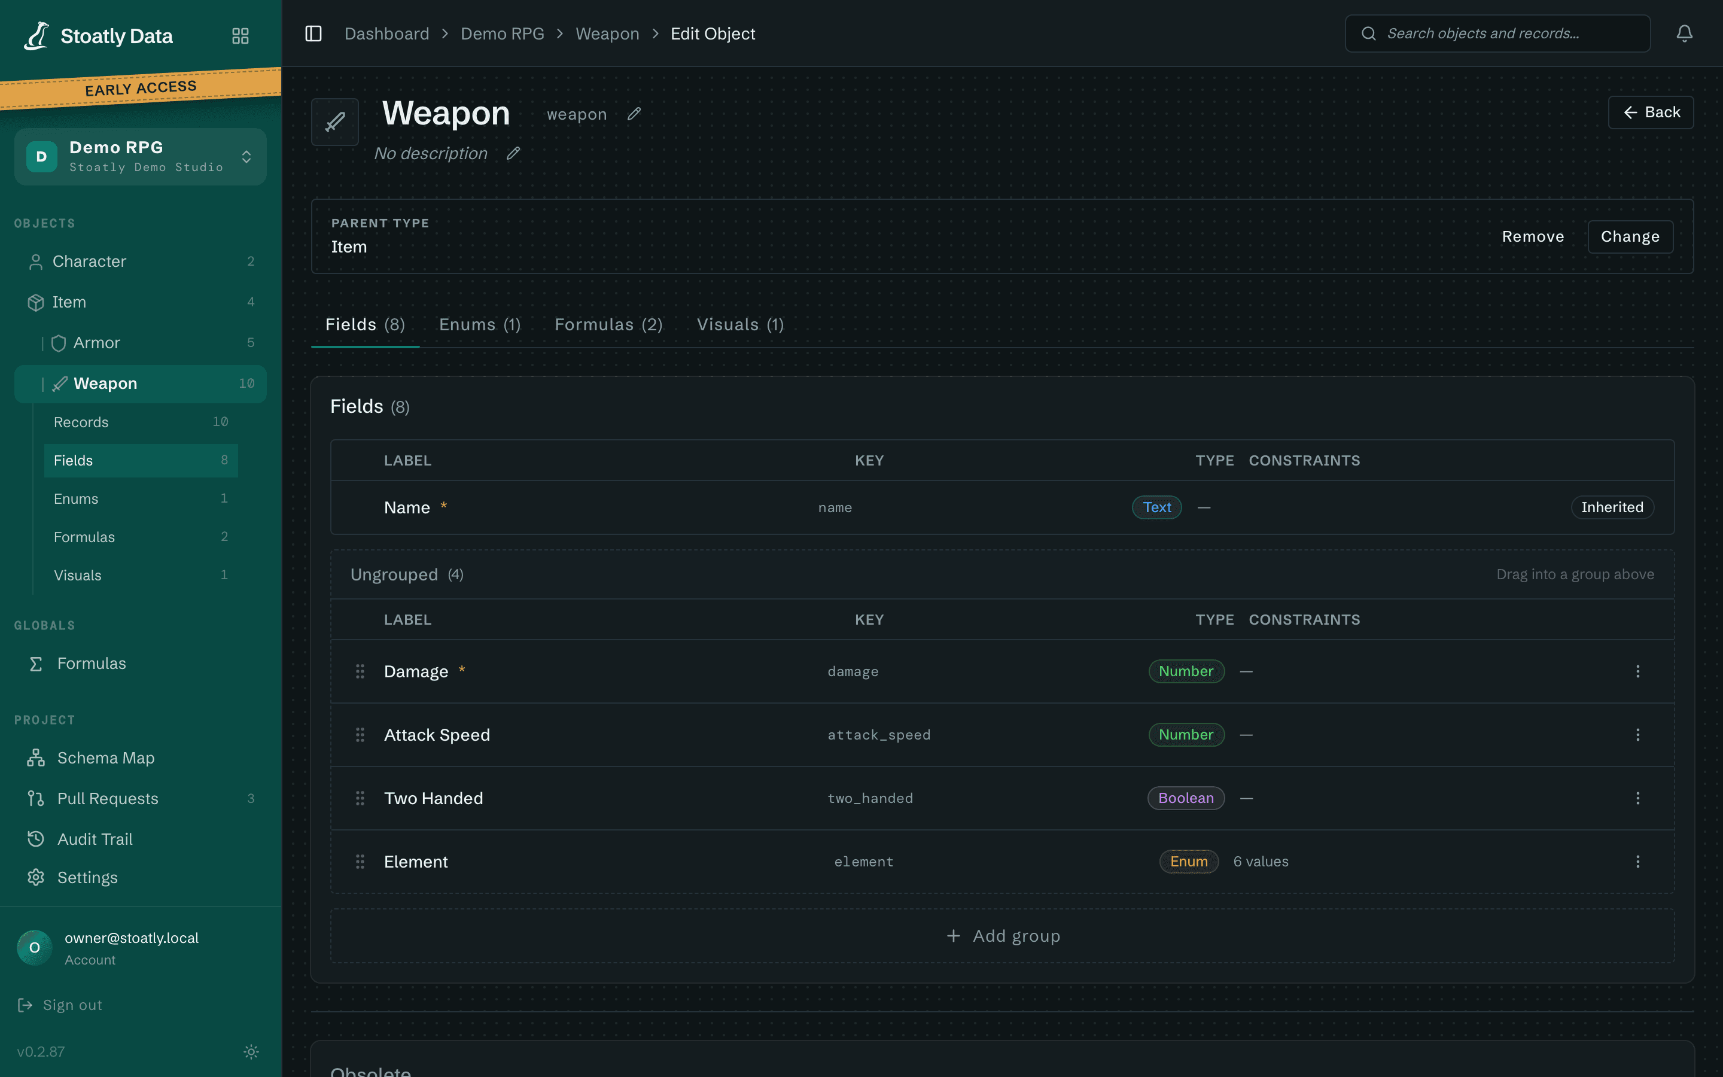Open the grid apps icon beside Stoatly Data
The width and height of the screenshot is (1723, 1077).
click(x=241, y=36)
